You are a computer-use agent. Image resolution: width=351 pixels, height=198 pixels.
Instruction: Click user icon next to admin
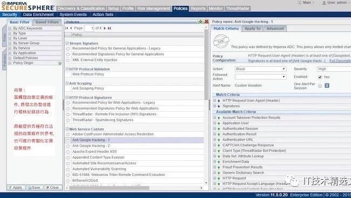click(x=323, y=3)
